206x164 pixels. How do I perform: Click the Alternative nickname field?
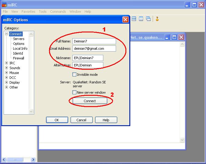88,65
